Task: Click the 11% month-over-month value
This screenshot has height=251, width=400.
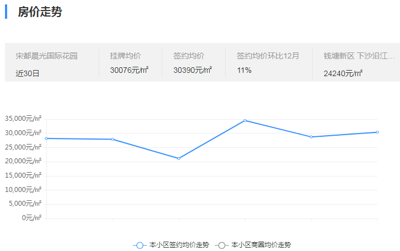Action: click(x=244, y=70)
